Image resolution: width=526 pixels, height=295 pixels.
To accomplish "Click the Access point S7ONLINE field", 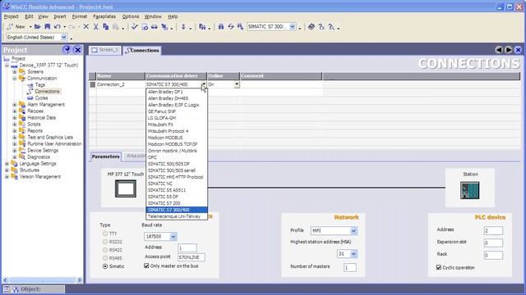I will pos(191,257).
